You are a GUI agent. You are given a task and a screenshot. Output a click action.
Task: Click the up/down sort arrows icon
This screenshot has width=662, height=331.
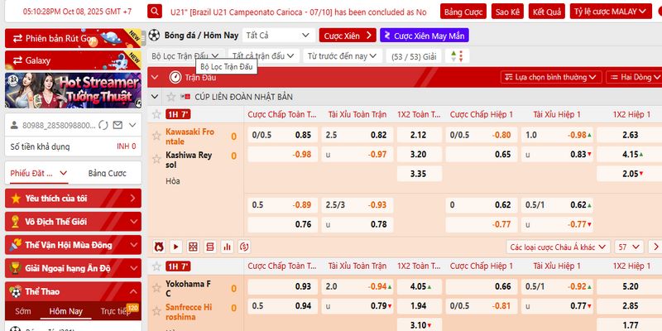(453, 55)
